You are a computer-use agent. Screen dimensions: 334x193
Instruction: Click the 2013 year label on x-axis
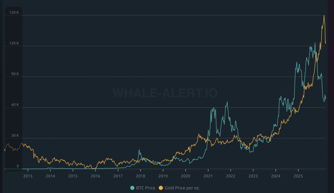(x=28, y=176)
